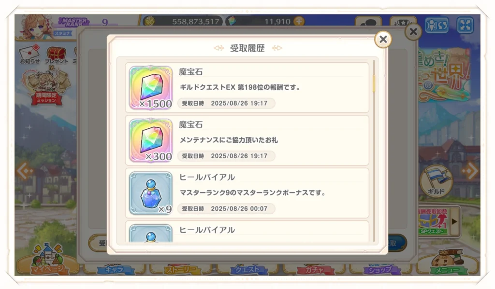Click the history list scrollbar thumb
Image resolution: width=495 pixels, height=289 pixels.
374,83
